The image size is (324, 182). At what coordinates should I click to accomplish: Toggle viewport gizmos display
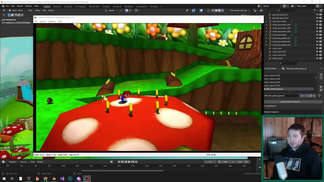tap(193, 10)
